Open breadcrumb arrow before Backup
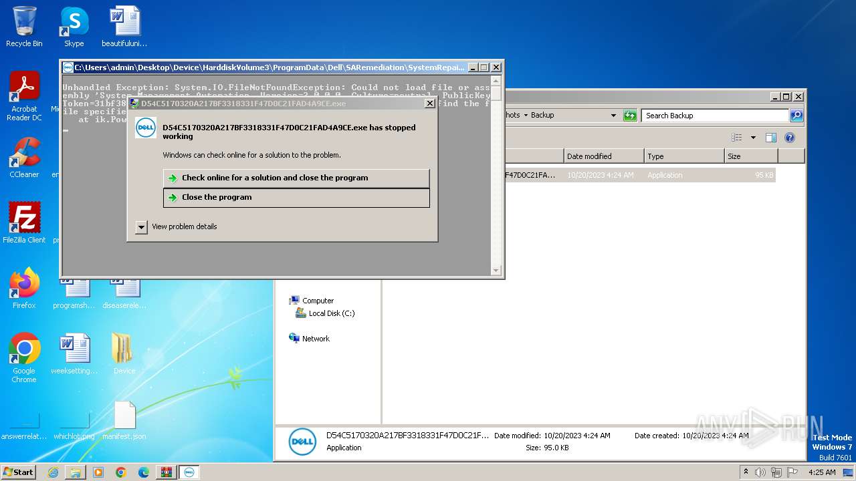 526,116
